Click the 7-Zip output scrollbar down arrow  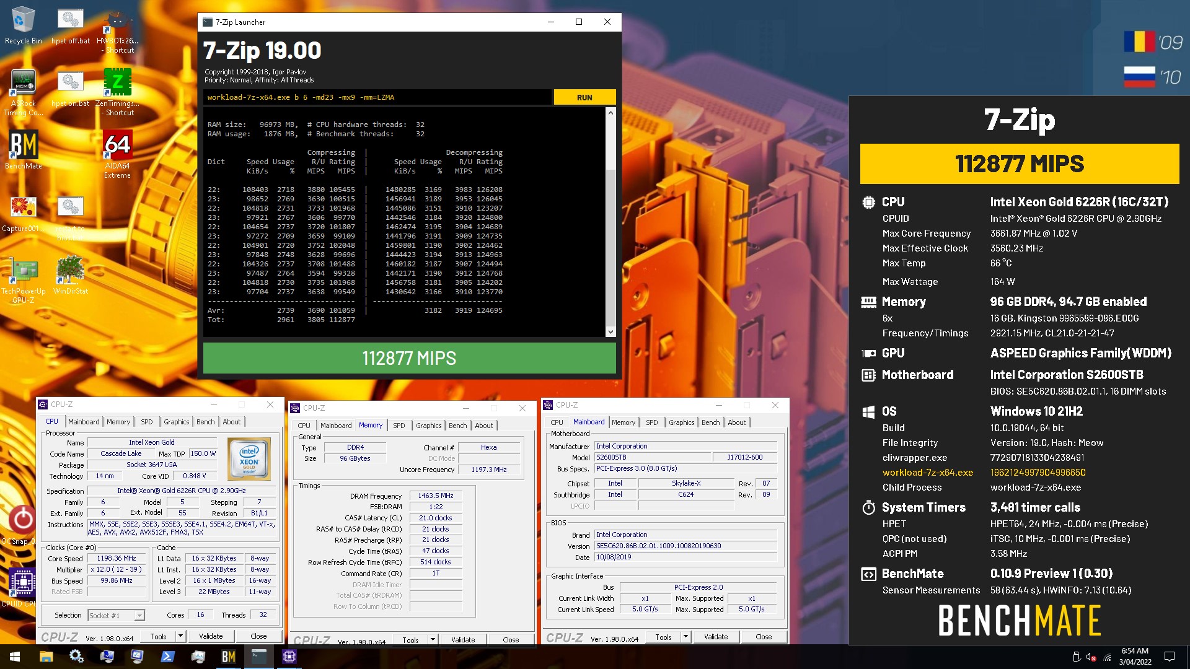tap(610, 332)
